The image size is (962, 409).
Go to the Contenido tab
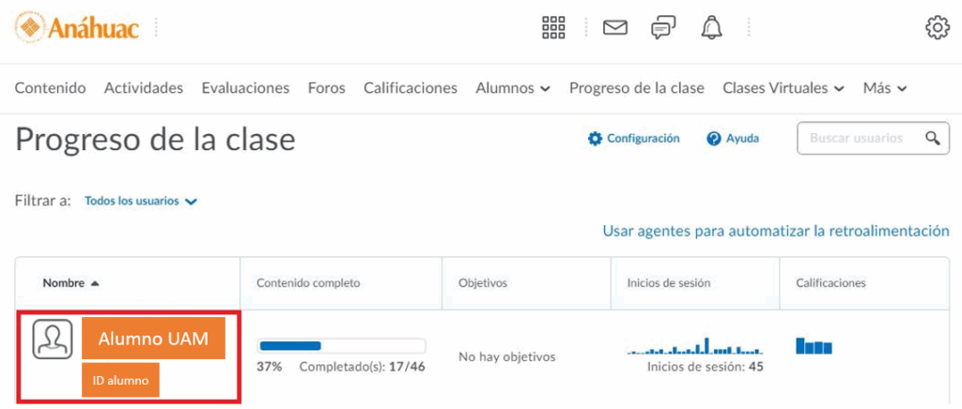click(x=51, y=88)
